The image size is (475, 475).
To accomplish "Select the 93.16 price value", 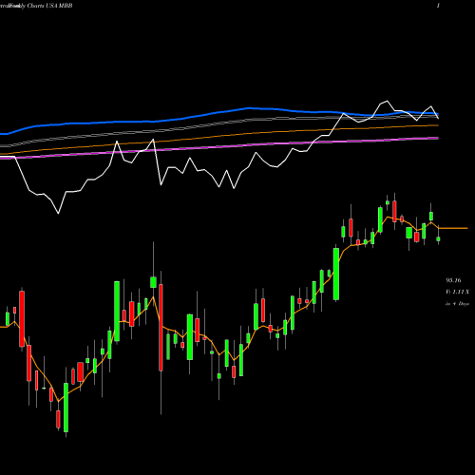I will pos(453,280).
